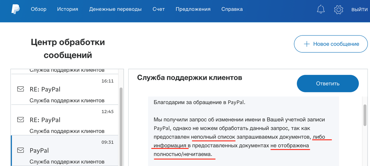Open the Обзор menu item
The image size is (370, 166).
coord(39,9)
